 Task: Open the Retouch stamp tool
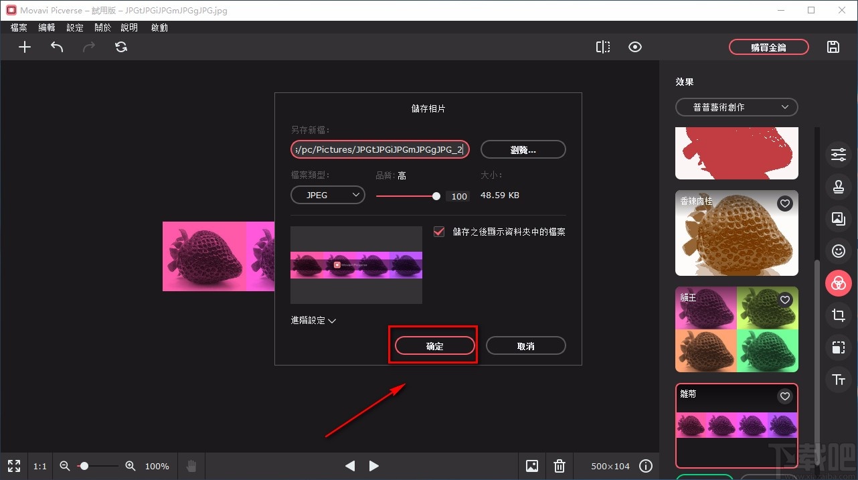tap(838, 187)
